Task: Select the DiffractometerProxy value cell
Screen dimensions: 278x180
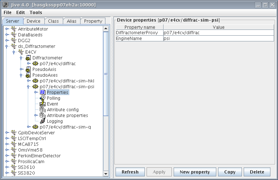Action: pos(218,33)
